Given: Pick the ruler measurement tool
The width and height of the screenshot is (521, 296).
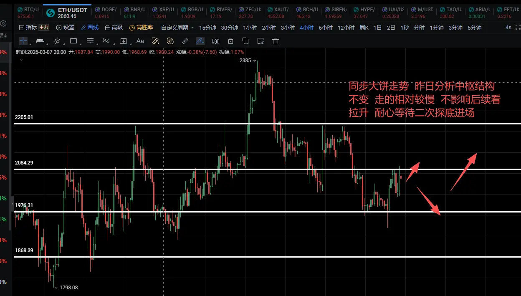Looking at the screenshot, I should click(185, 41).
